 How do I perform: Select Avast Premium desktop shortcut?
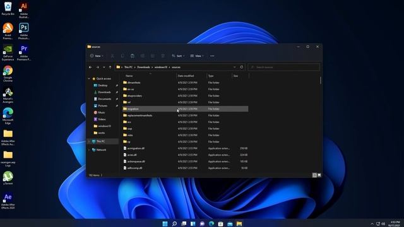(x=8, y=31)
